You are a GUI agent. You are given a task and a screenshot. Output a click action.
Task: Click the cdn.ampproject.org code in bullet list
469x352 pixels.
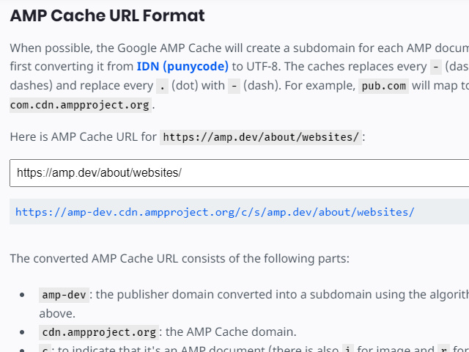click(x=98, y=331)
